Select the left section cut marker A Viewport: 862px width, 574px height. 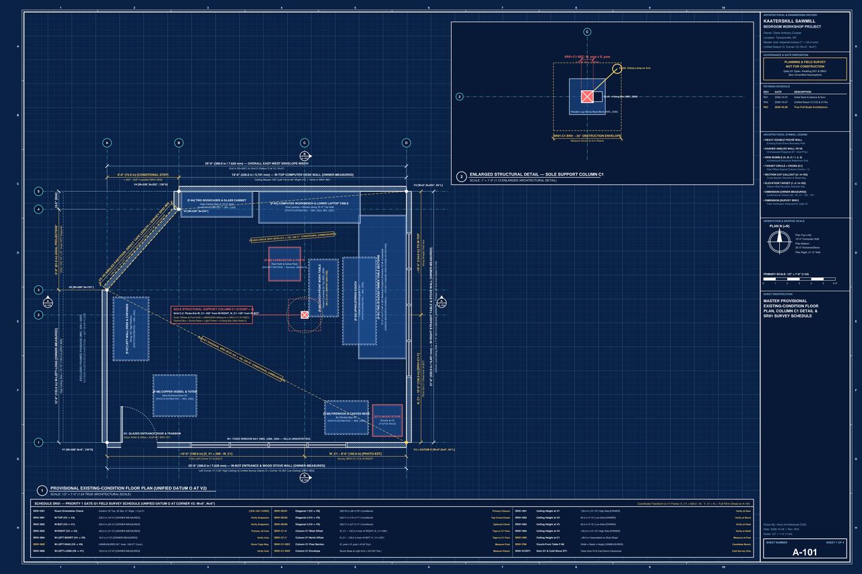[48, 301]
